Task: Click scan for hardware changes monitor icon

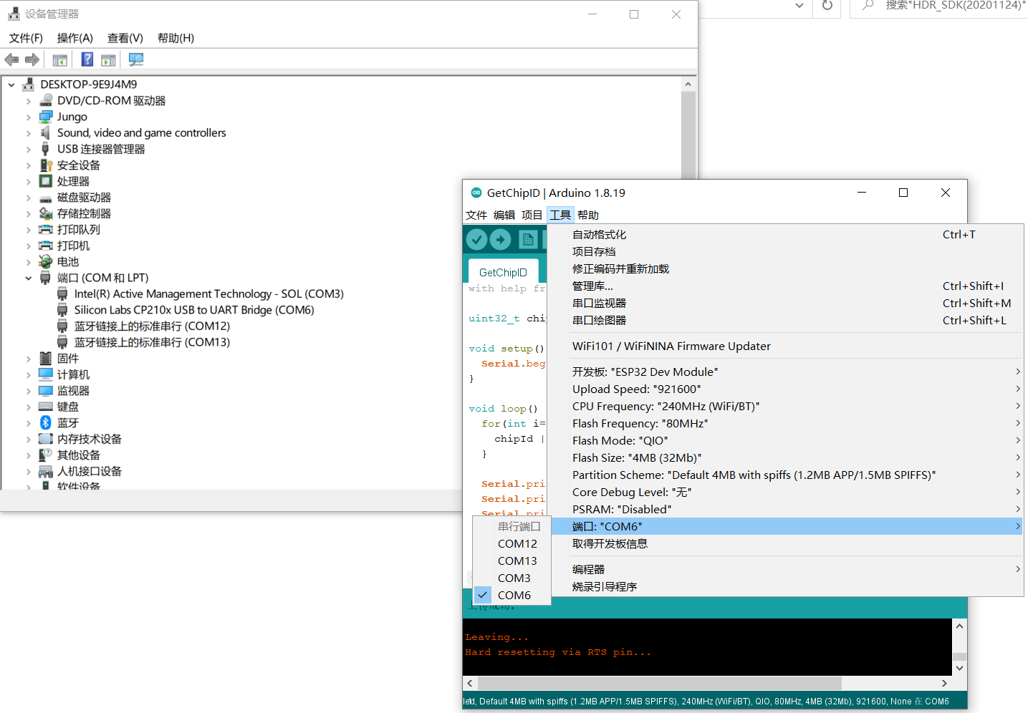Action: click(135, 60)
